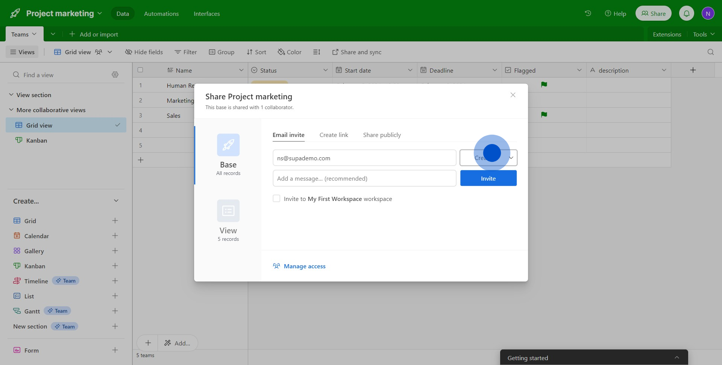Viewport: 722px width, 365px height.
Task: Add a Calendar view with plus
Action: [x=115, y=236]
